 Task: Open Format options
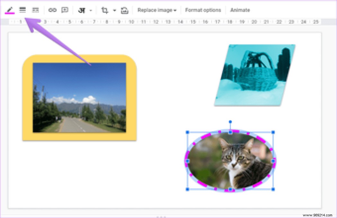click(203, 10)
